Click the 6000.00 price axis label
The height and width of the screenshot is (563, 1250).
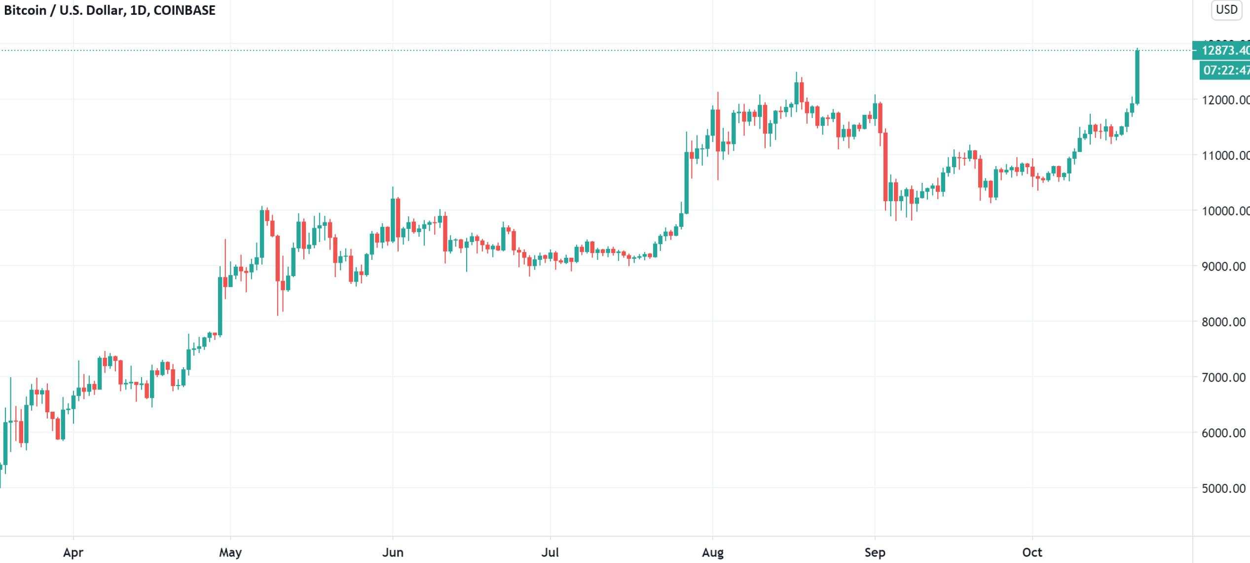point(1223,433)
